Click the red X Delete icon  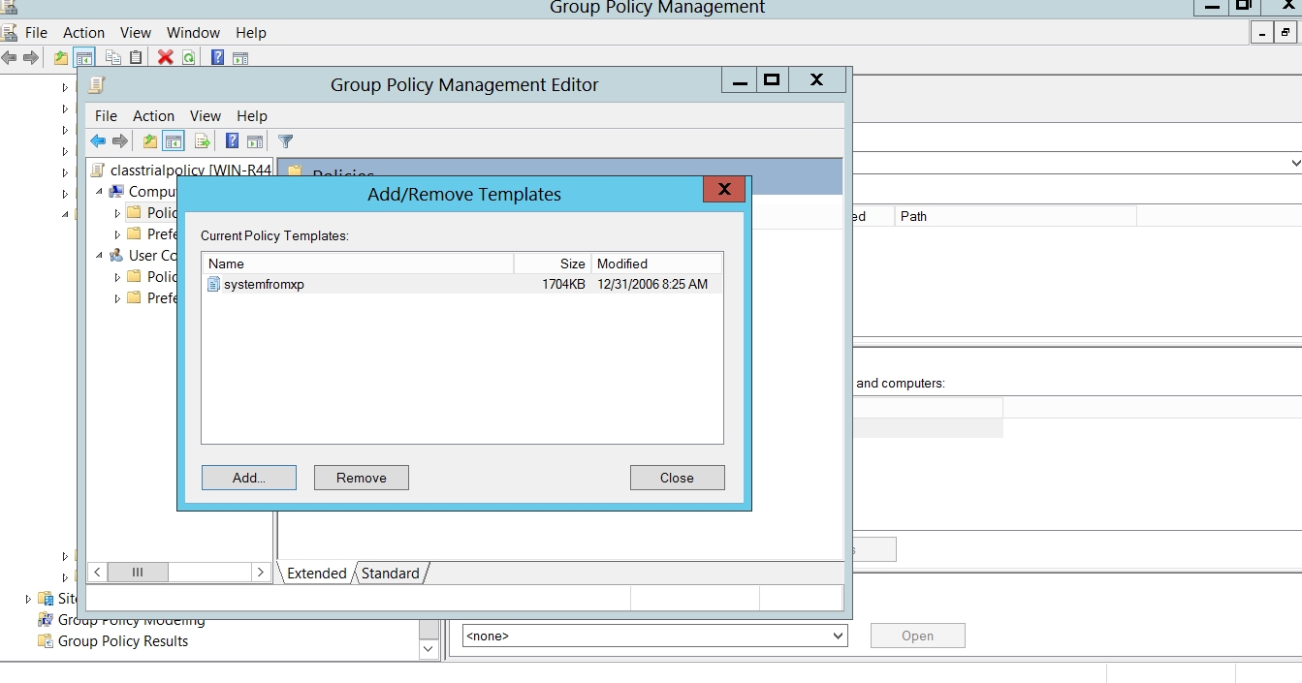165,57
